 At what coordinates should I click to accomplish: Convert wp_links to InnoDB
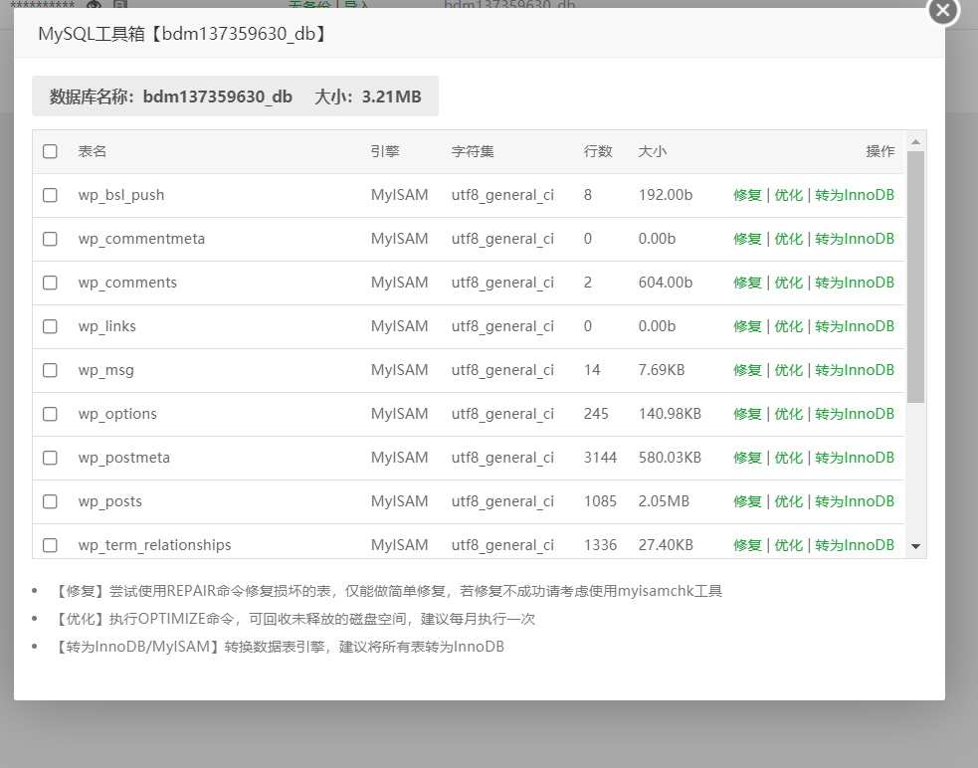tap(855, 326)
